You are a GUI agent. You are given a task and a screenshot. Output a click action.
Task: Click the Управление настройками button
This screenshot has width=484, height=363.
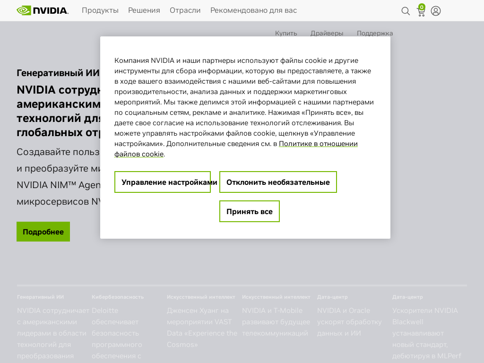point(163,182)
